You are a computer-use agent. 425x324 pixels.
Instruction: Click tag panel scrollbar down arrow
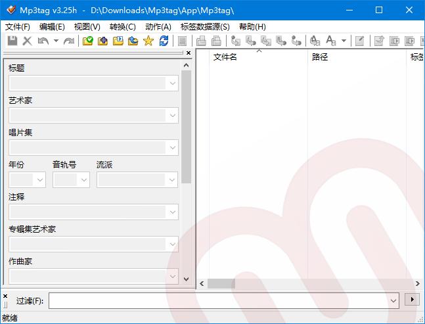point(186,279)
